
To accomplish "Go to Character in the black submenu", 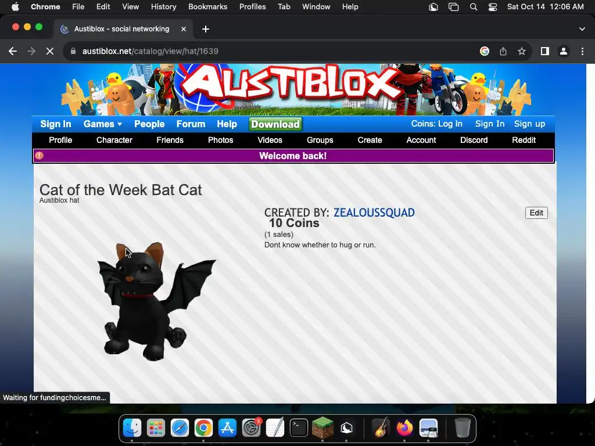I will click(114, 140).
